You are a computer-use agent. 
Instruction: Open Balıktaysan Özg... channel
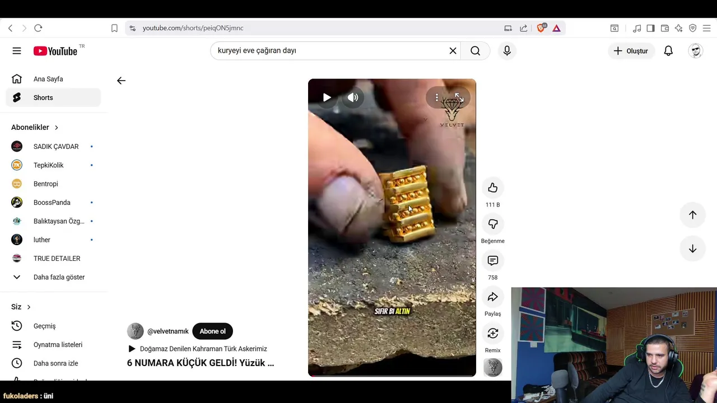click(53, 221)
